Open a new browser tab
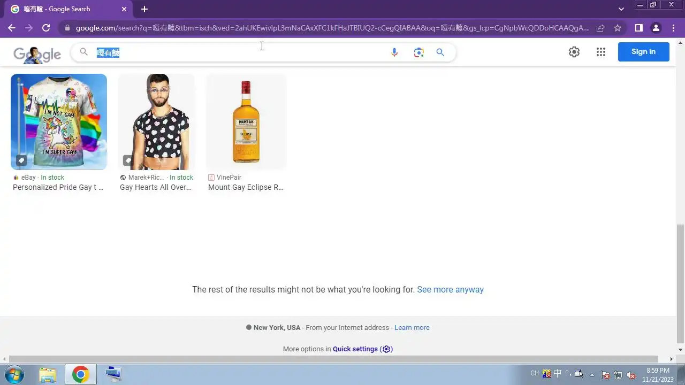685x385 pixels. (x=144, y=9)
